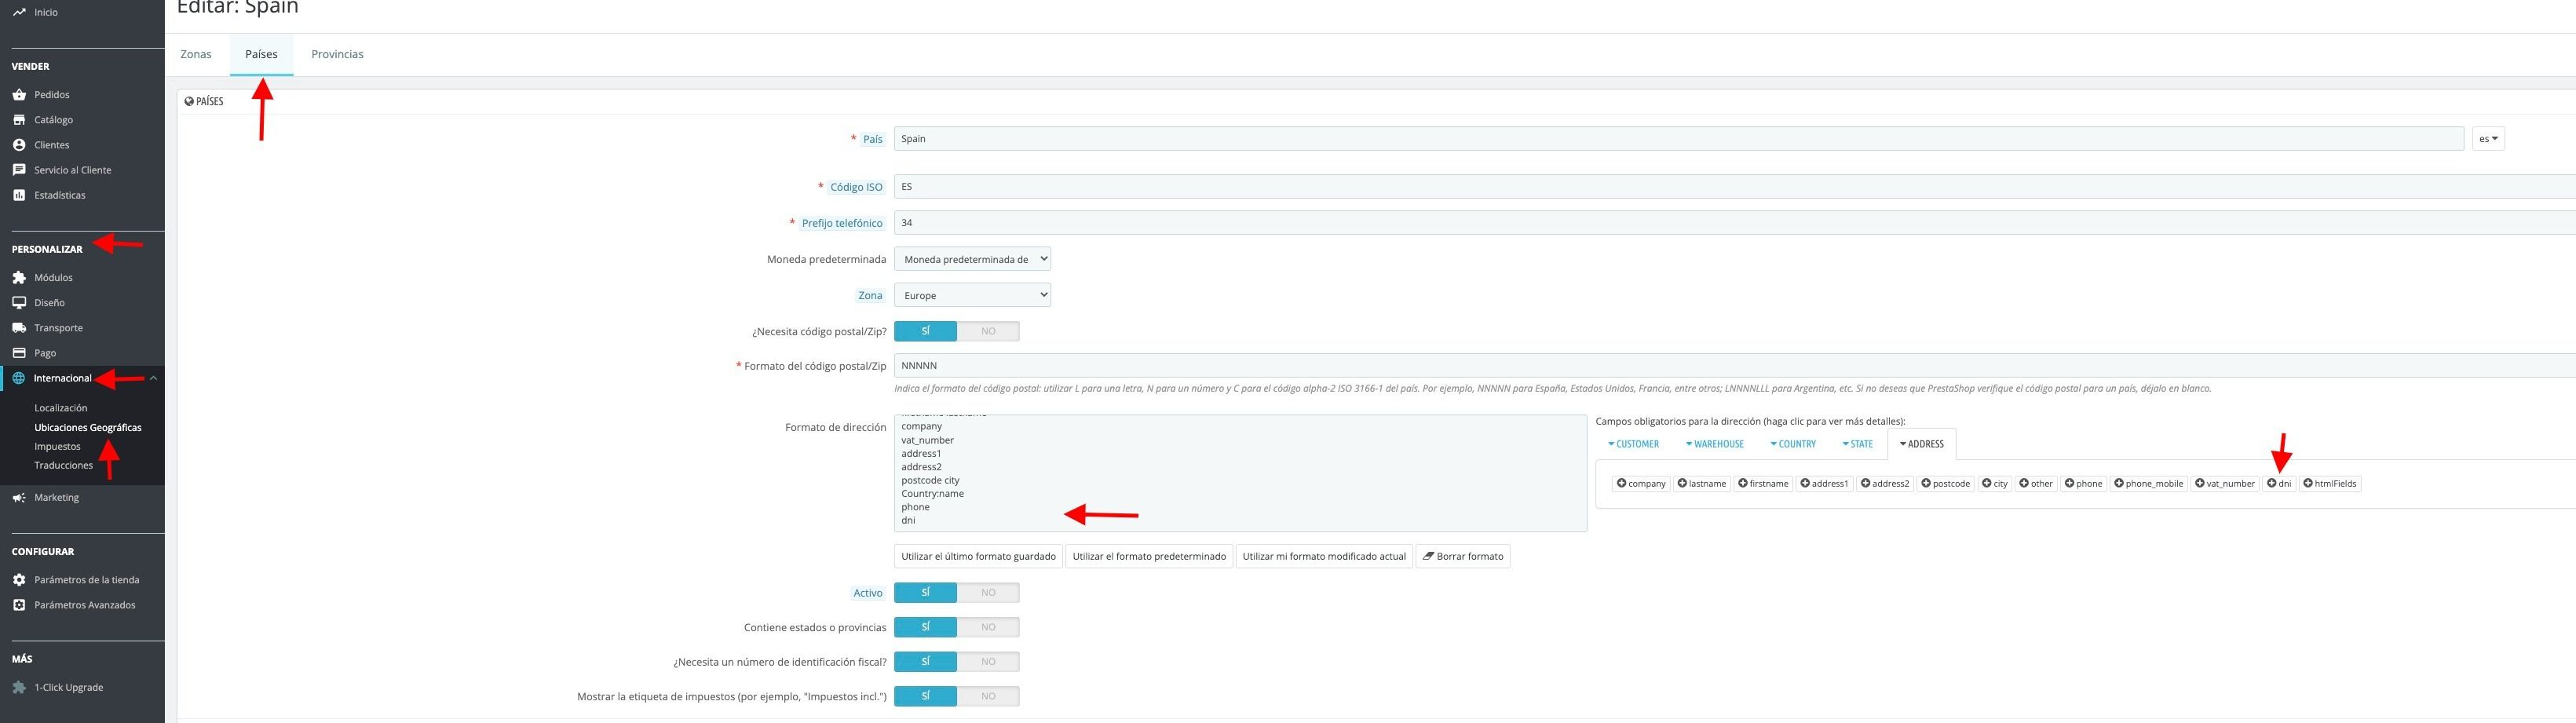2576x723 pixels.
Task: Add the city field to address format
Action: pyautogui.click(x=1995, y=484)
